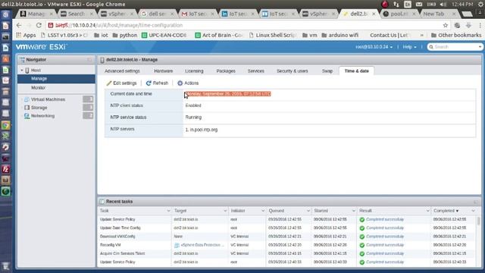
Task: Open the Result column dropdown arrow
Action: pos(427,211)
